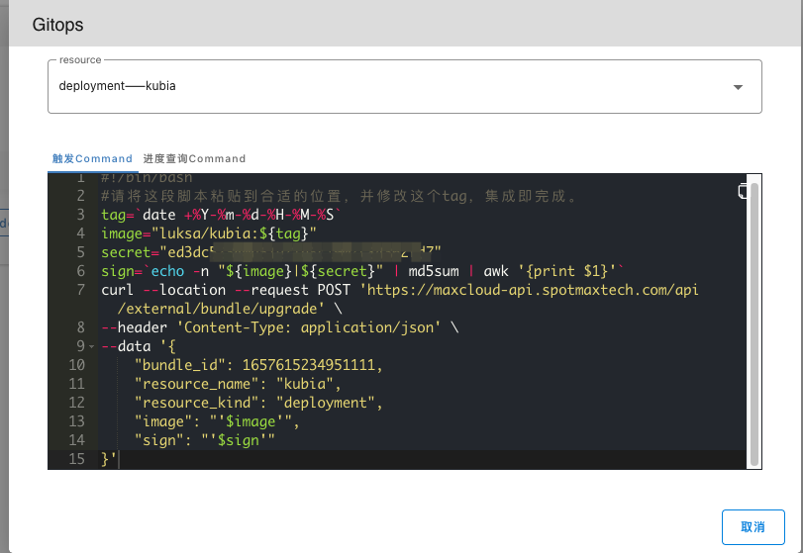Click the code editor vertical scrollbar
Image resolution: width=803 pixels, height=553 pixels.
pyautogui.click(x=753, y=323)
